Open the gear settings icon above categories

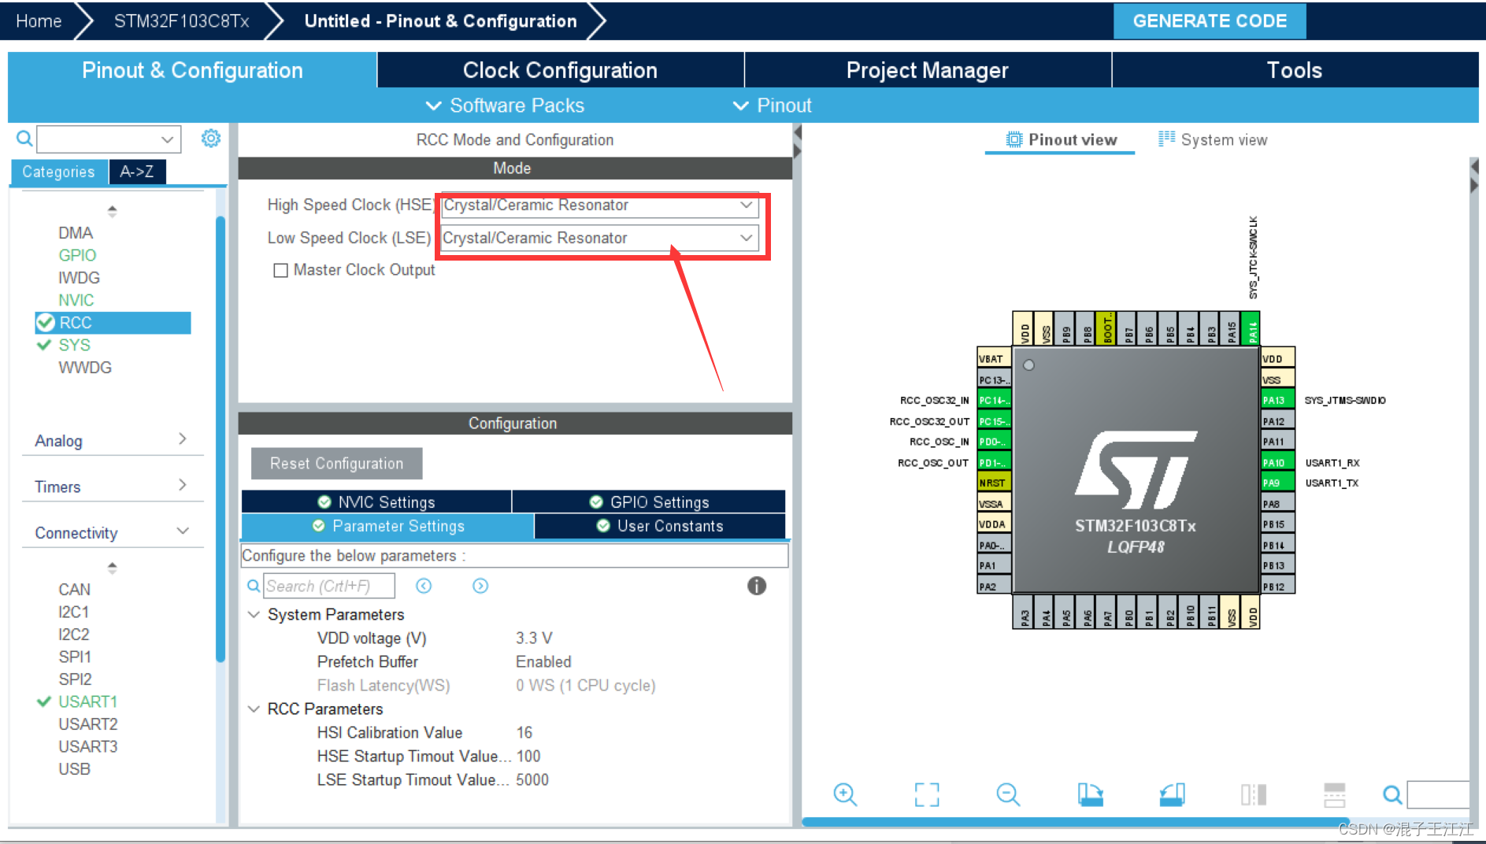(x=210, y=139)
